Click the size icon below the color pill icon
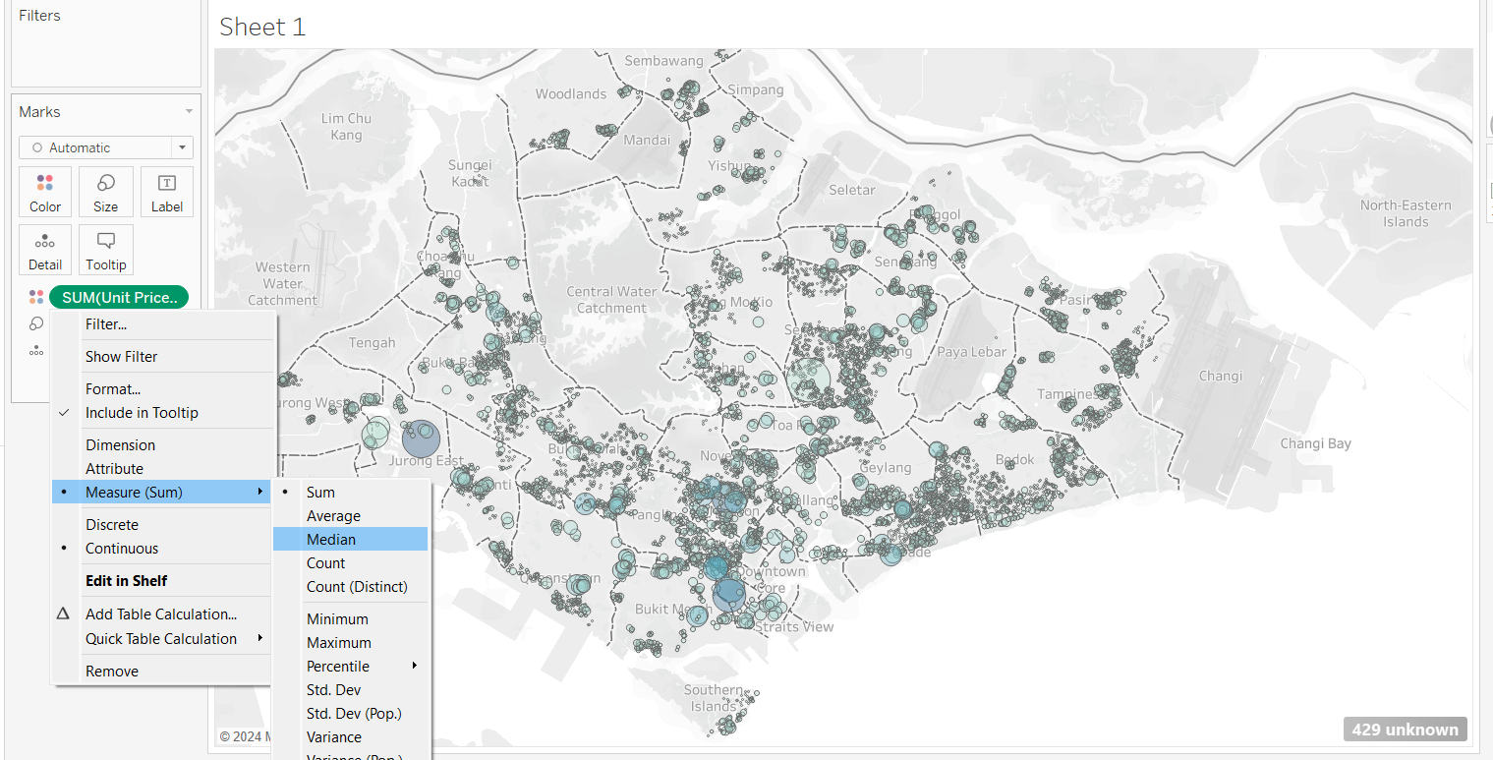Image resolution: width=1493 pixels, height=760 pixels. click(x=36, y=323)
